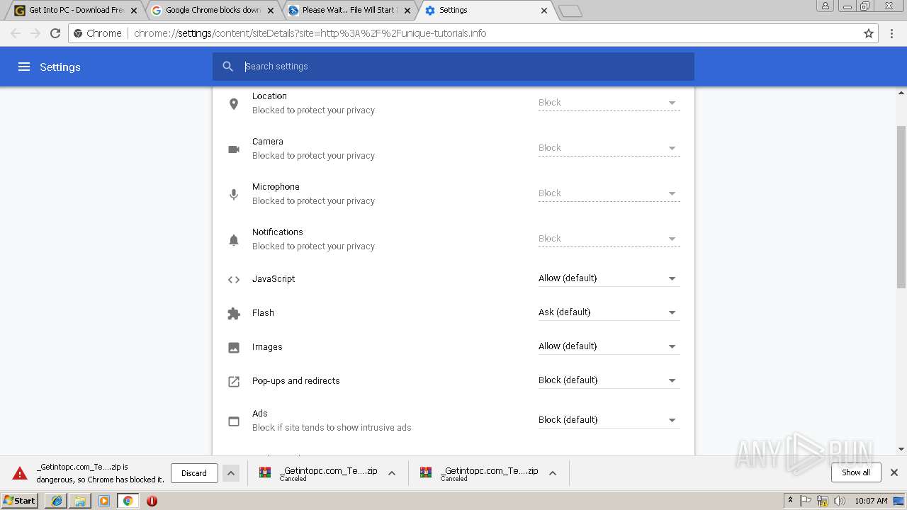Click the second canceled zip file icon
The image size is (907, 510).
pyautogui.click(x=426, y=472)
